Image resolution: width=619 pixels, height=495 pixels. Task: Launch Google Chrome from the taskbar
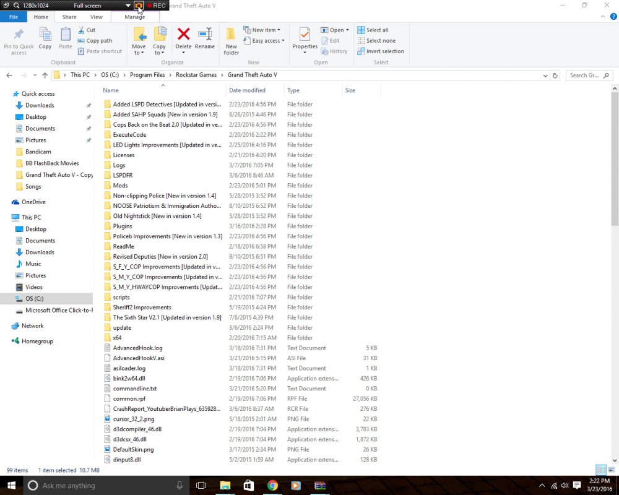tap(272, 485)
